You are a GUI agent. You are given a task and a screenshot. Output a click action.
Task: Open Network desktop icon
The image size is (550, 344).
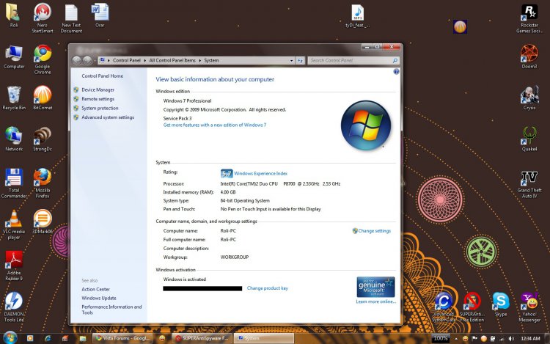coord(14,139)
